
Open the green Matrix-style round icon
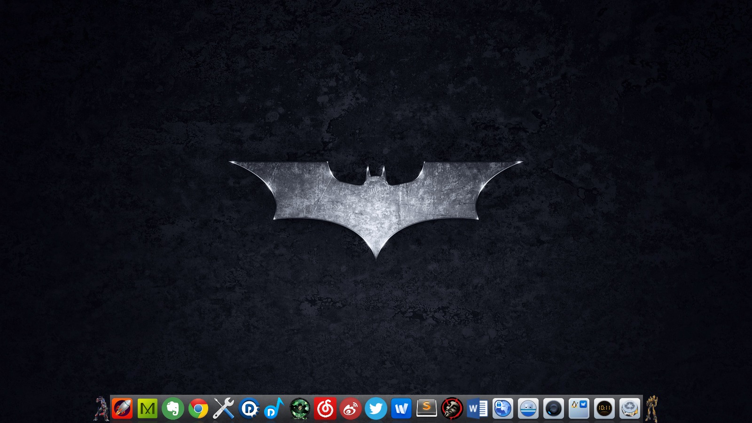pos(300,408)
